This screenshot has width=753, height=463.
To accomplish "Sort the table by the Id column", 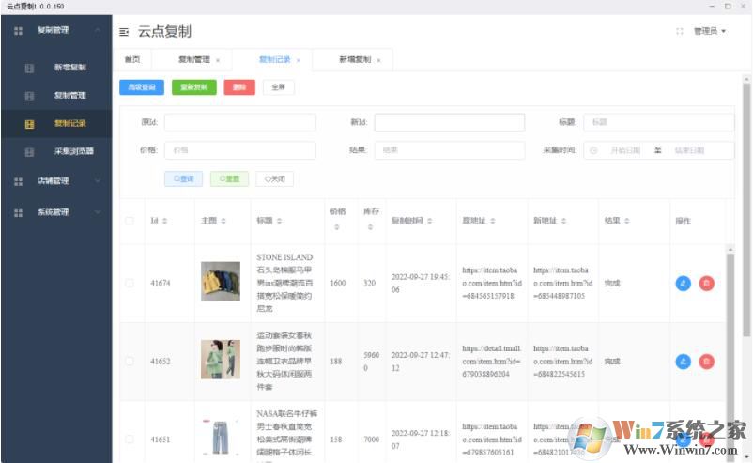I will (x=159, y=221).
